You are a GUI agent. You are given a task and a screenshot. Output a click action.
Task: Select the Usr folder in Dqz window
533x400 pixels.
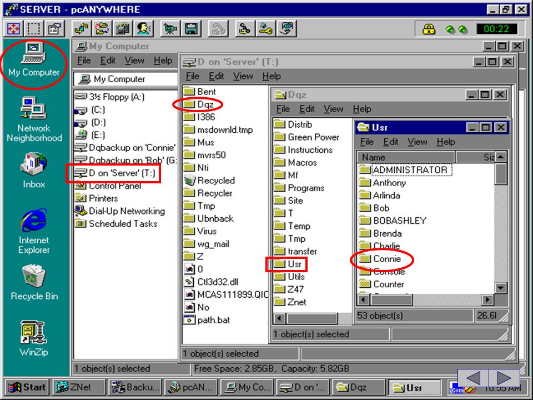288,264
